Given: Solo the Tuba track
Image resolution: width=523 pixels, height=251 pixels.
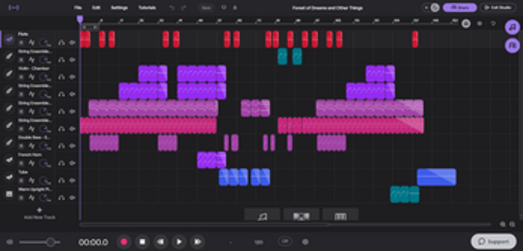Looking at the screenshot, I should 61,181.
